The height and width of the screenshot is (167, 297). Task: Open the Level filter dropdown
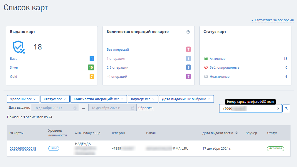[x=23, y=99]
